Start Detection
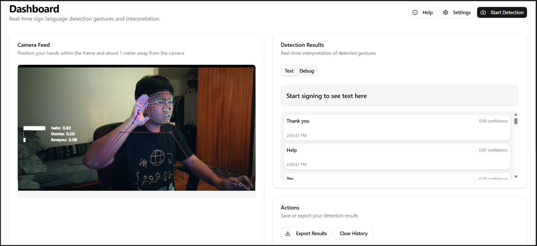Screen dimensions: 537x246 [x=502, y=12]
